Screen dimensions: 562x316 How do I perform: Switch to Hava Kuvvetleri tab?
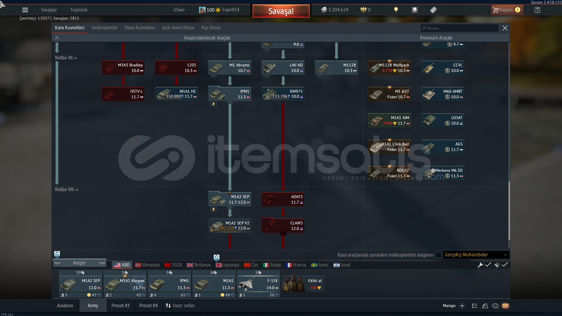coord(140,28)
